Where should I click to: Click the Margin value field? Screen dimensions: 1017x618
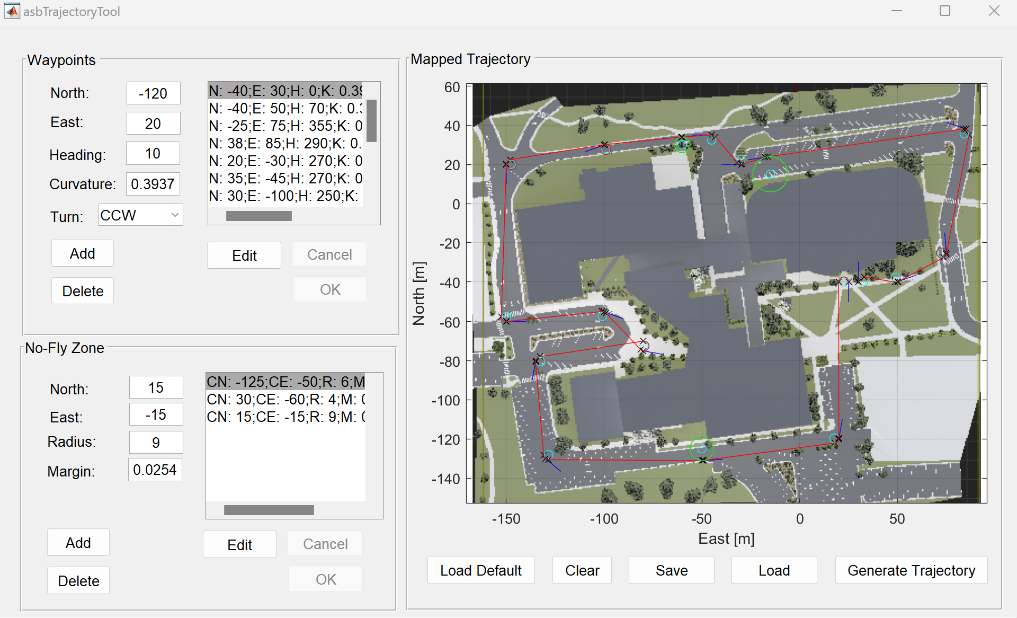(x=155, y=469)
